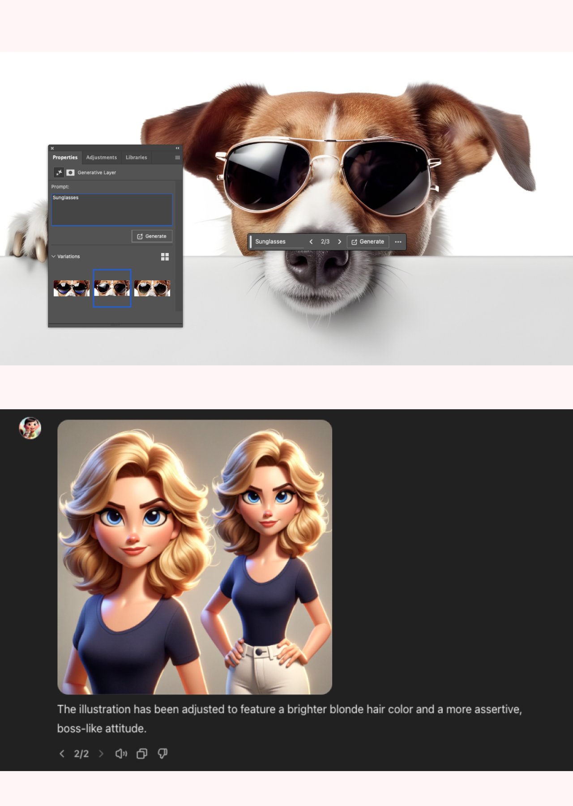This screenshot has width=573, height=806.
Task: Copy the chat response with the copy icon
Action: coord(142,754)
